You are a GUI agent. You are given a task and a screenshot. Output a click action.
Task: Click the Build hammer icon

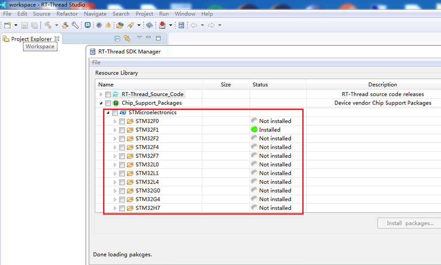click(x=48, y=25)
